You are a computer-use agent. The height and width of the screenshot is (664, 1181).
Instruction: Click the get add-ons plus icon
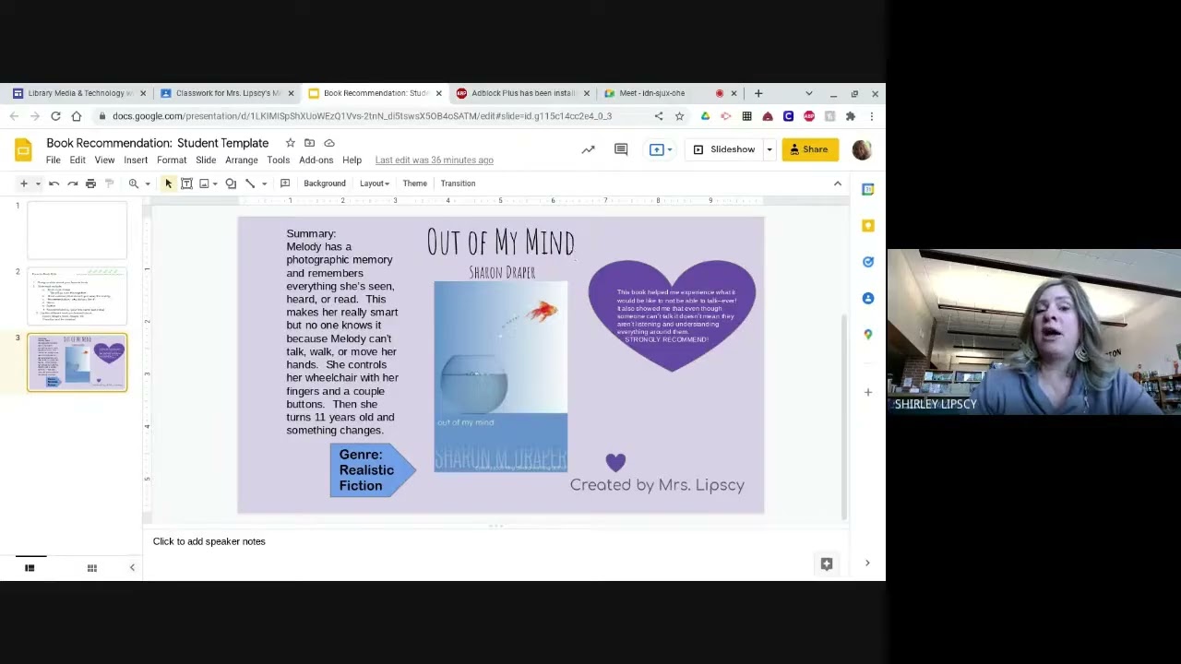click(867, 393)
